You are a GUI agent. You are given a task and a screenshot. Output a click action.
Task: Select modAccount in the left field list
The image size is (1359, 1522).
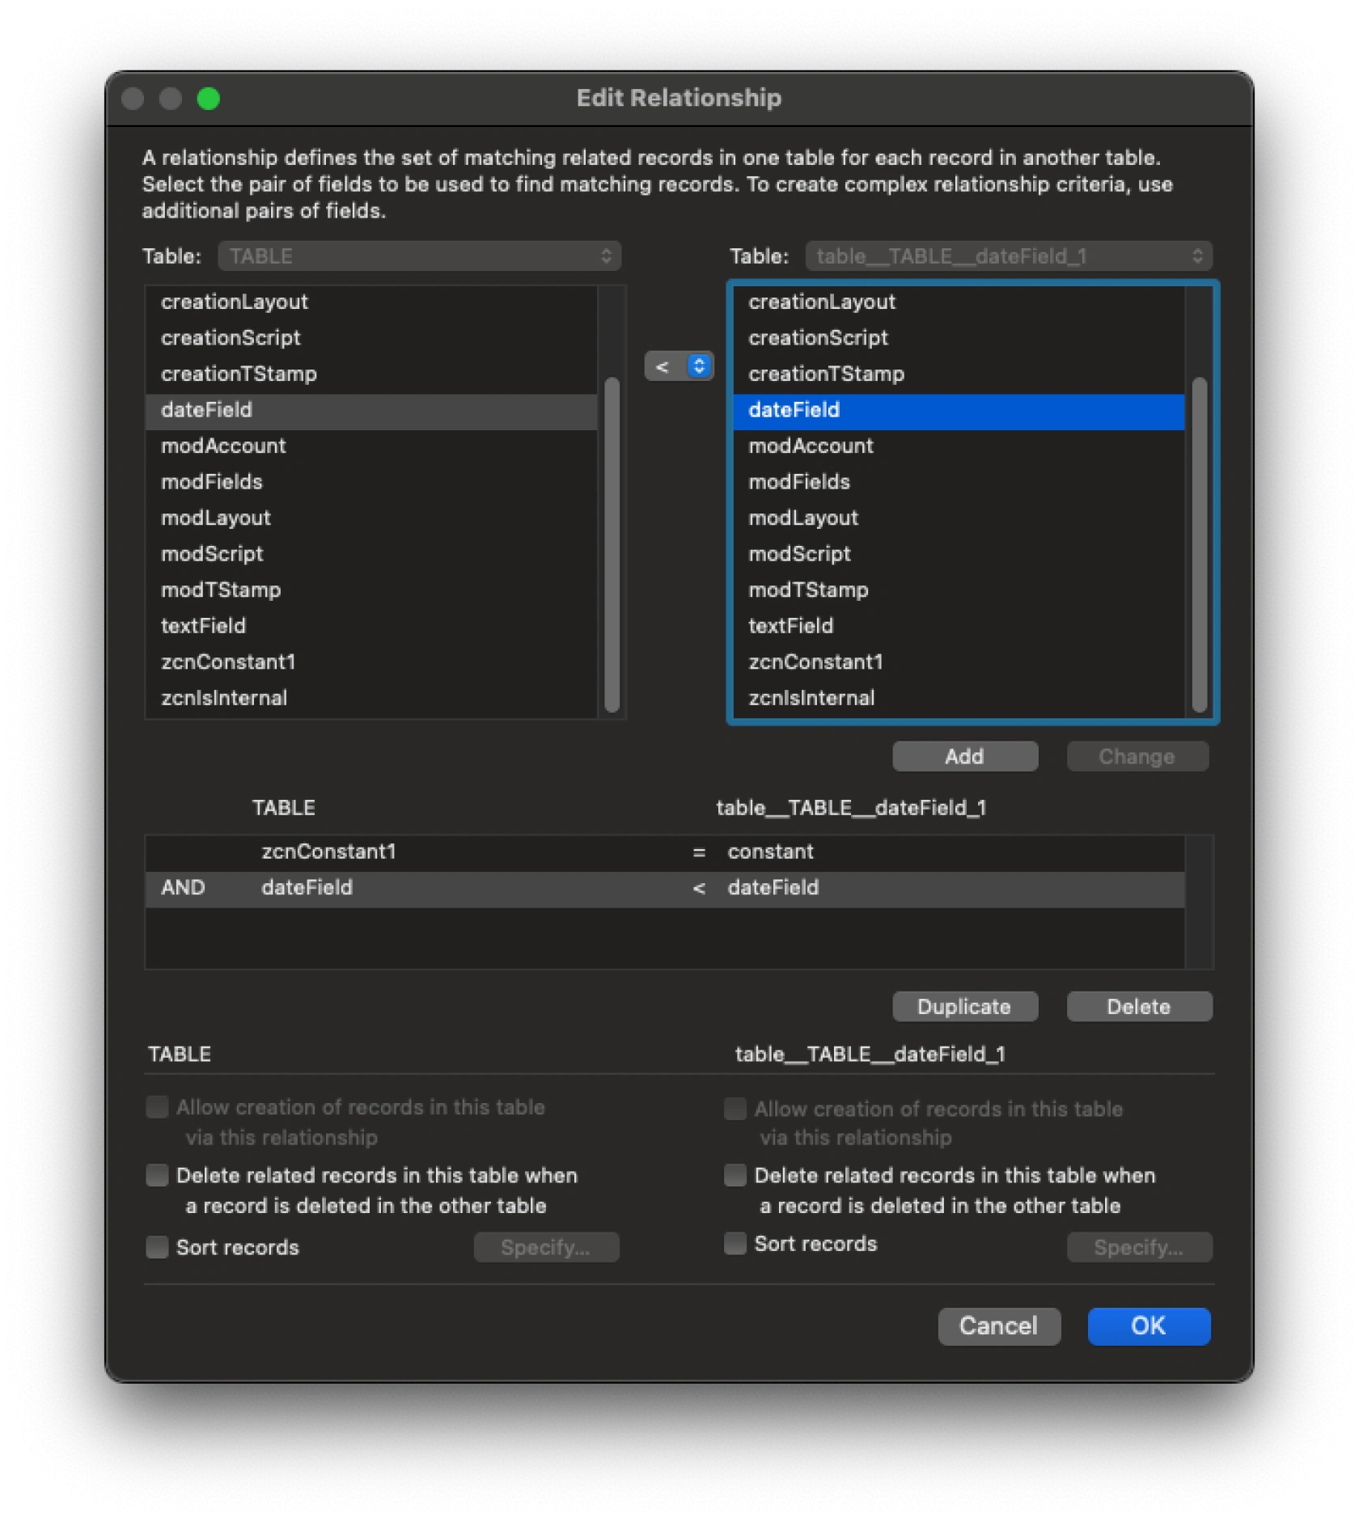pos(223,446)
